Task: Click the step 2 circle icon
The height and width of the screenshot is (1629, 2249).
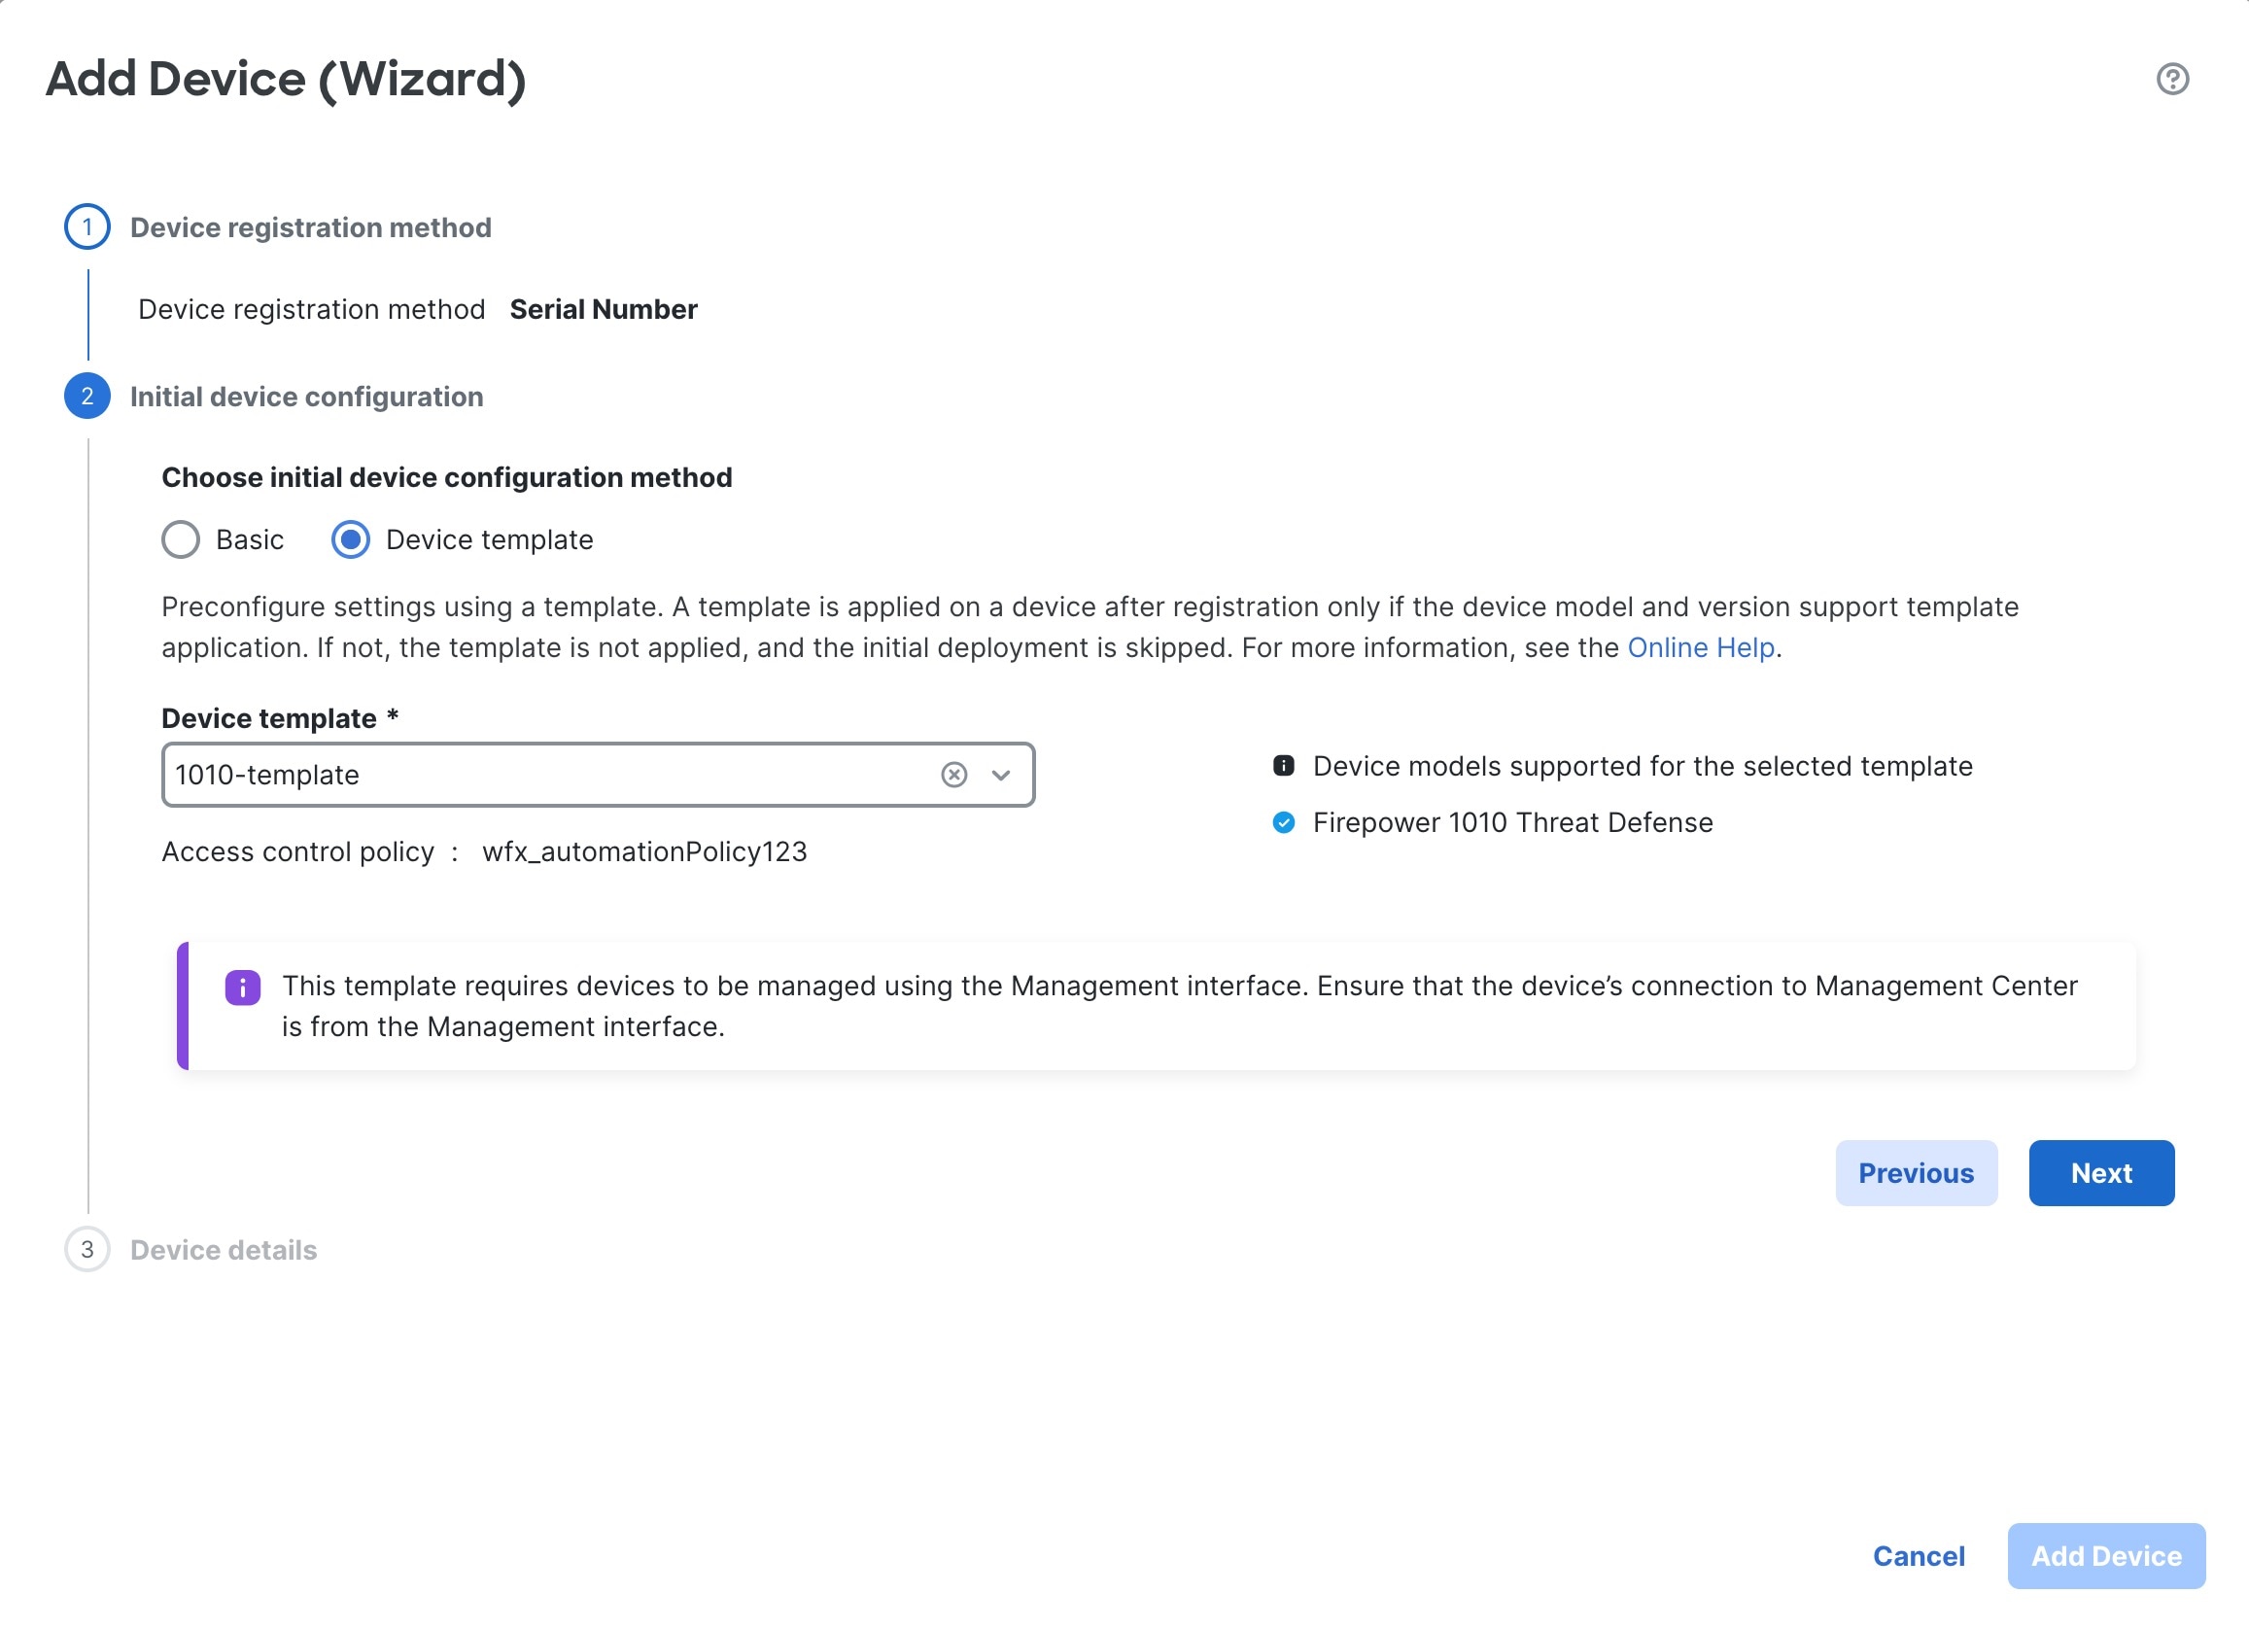Action: 87,397
